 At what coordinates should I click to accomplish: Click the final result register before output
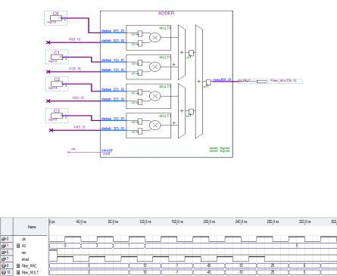[208, 82]
